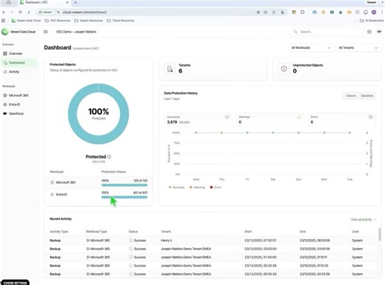
Task: Open the Travel Resources bookmarks folder
Action: coord(121,21)
